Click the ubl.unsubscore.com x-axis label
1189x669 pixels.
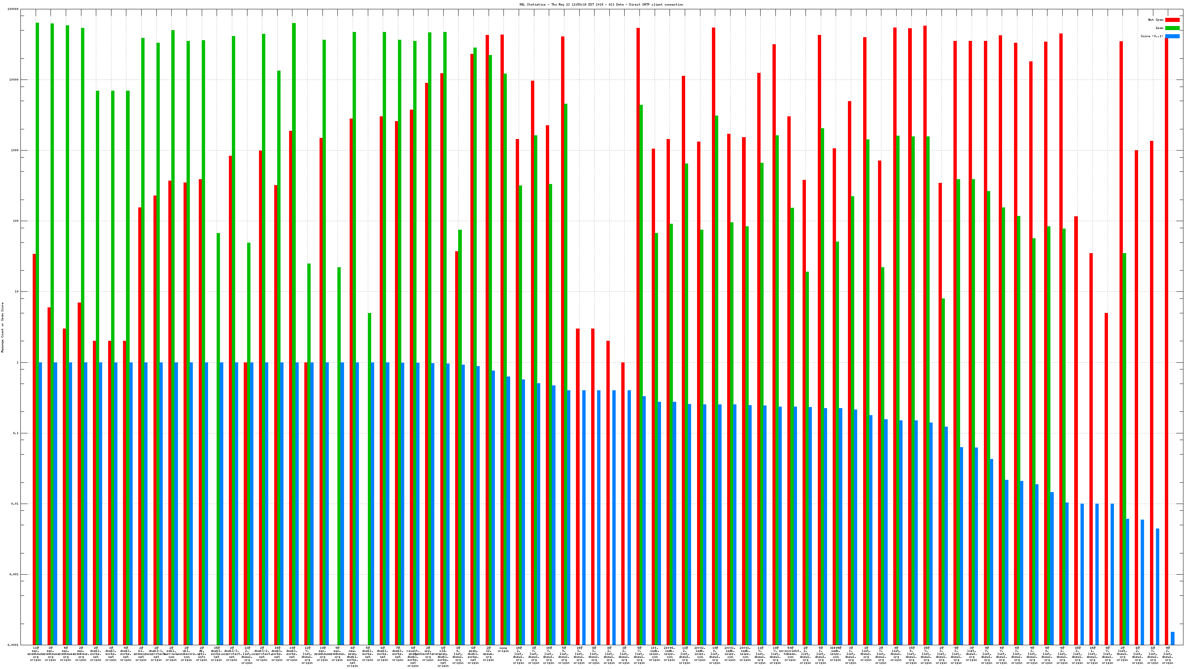click(x=187, y=654)
